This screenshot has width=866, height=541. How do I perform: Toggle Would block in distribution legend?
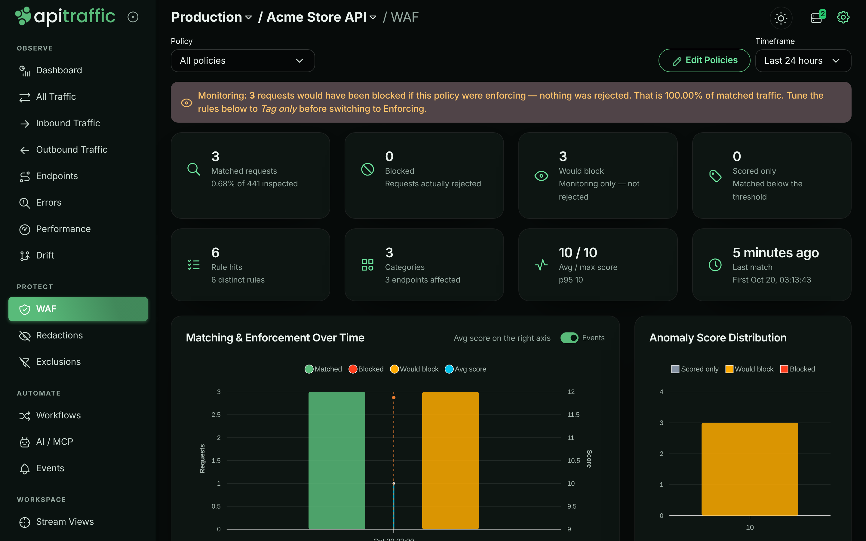coord(749,369)
